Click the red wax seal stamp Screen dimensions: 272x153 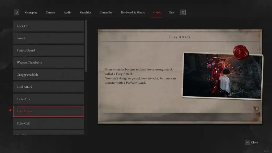241,52
